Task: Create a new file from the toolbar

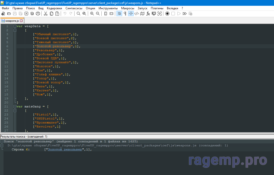Action: click(x=3, y=14)
